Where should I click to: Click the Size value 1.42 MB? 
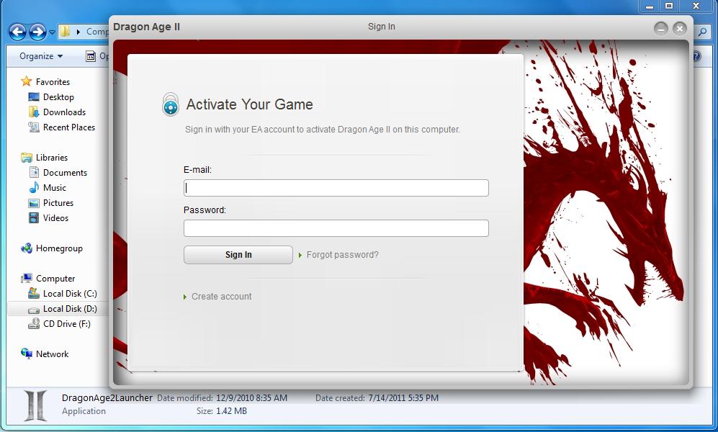pyautogui.click(x=231, y=411)
